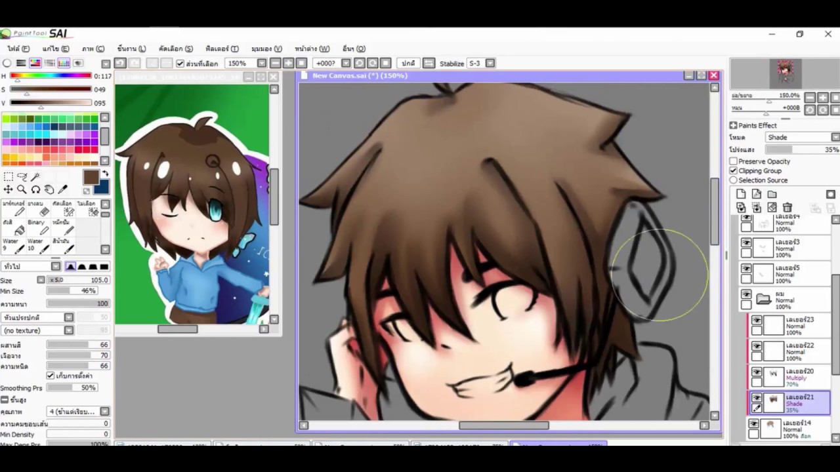Screen dimensions: 840x472
Task: Select the flat-top brush edge shape
Action: [104, 266]
